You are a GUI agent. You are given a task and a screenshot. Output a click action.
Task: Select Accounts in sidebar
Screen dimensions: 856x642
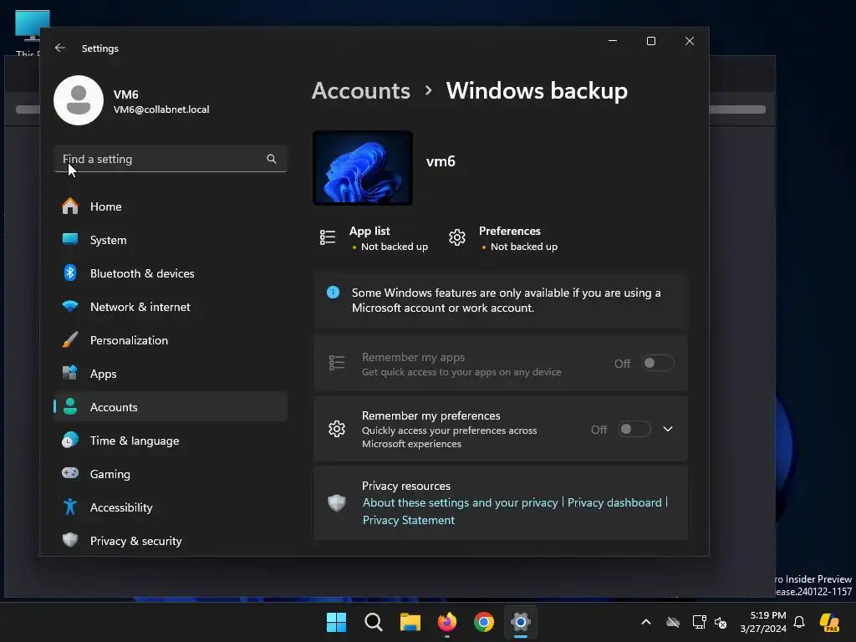[x=171, y=407]
